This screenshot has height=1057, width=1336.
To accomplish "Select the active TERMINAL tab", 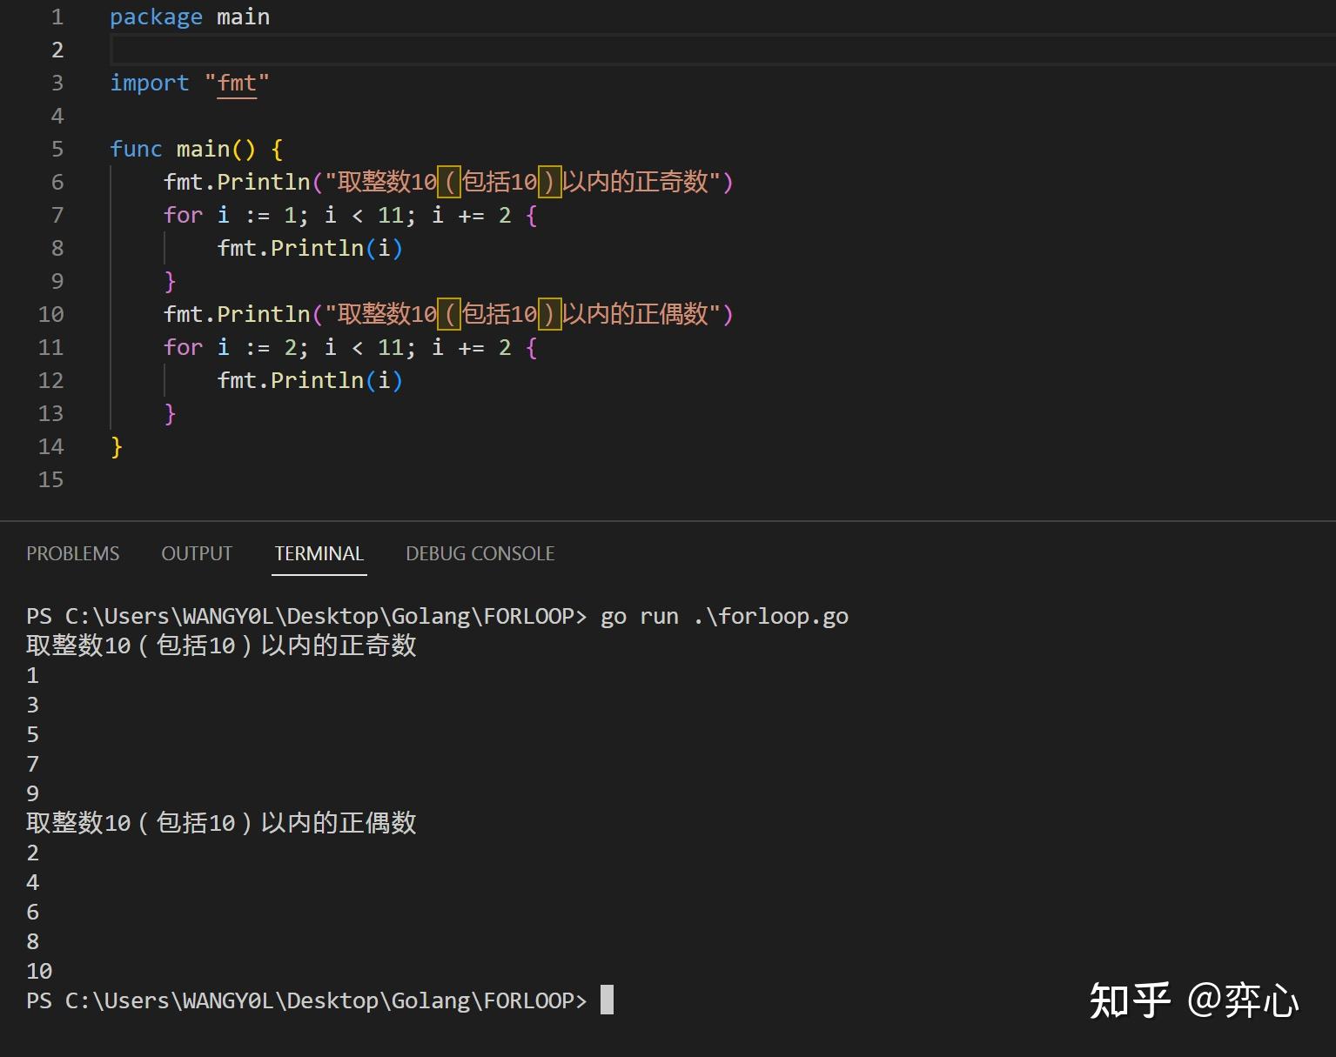I will tap(319, 553).
